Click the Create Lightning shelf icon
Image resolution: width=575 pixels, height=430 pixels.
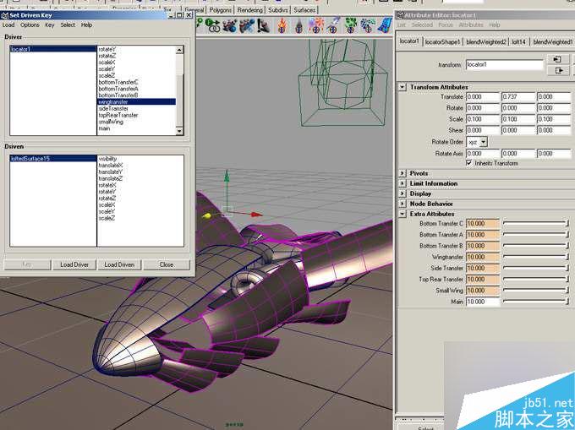(x=333, y=26)
